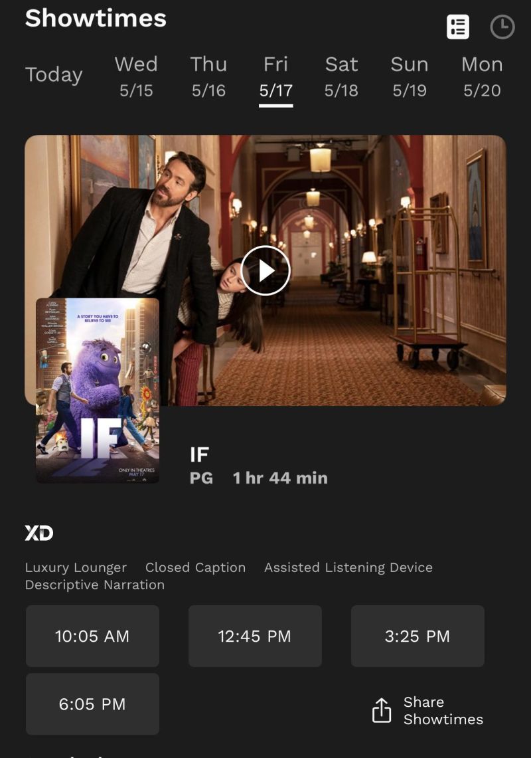Choose the 3:25 PM showtime

tap(417, 636)
